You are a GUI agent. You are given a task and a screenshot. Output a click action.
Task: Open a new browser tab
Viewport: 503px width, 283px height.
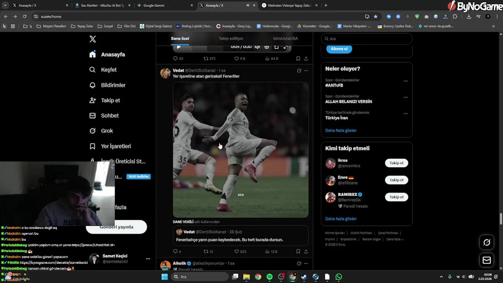[326, 6]
